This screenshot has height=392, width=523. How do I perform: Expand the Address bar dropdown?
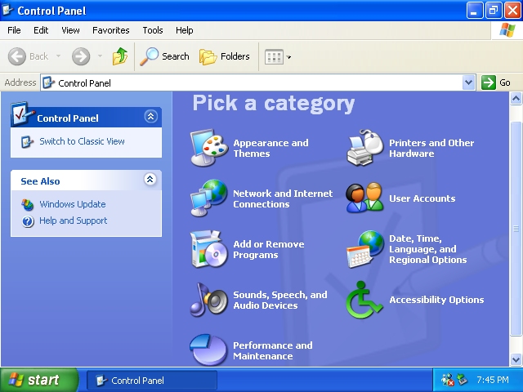(x=468, y=82)
